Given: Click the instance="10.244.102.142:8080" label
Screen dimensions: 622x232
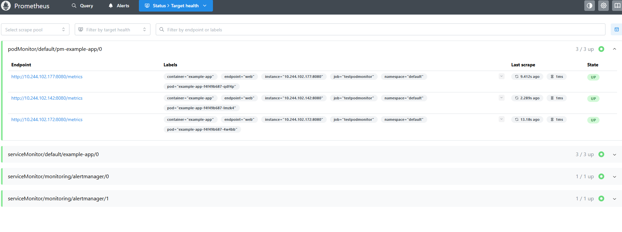Looking at the screenshot, I should tap(294, 98).
